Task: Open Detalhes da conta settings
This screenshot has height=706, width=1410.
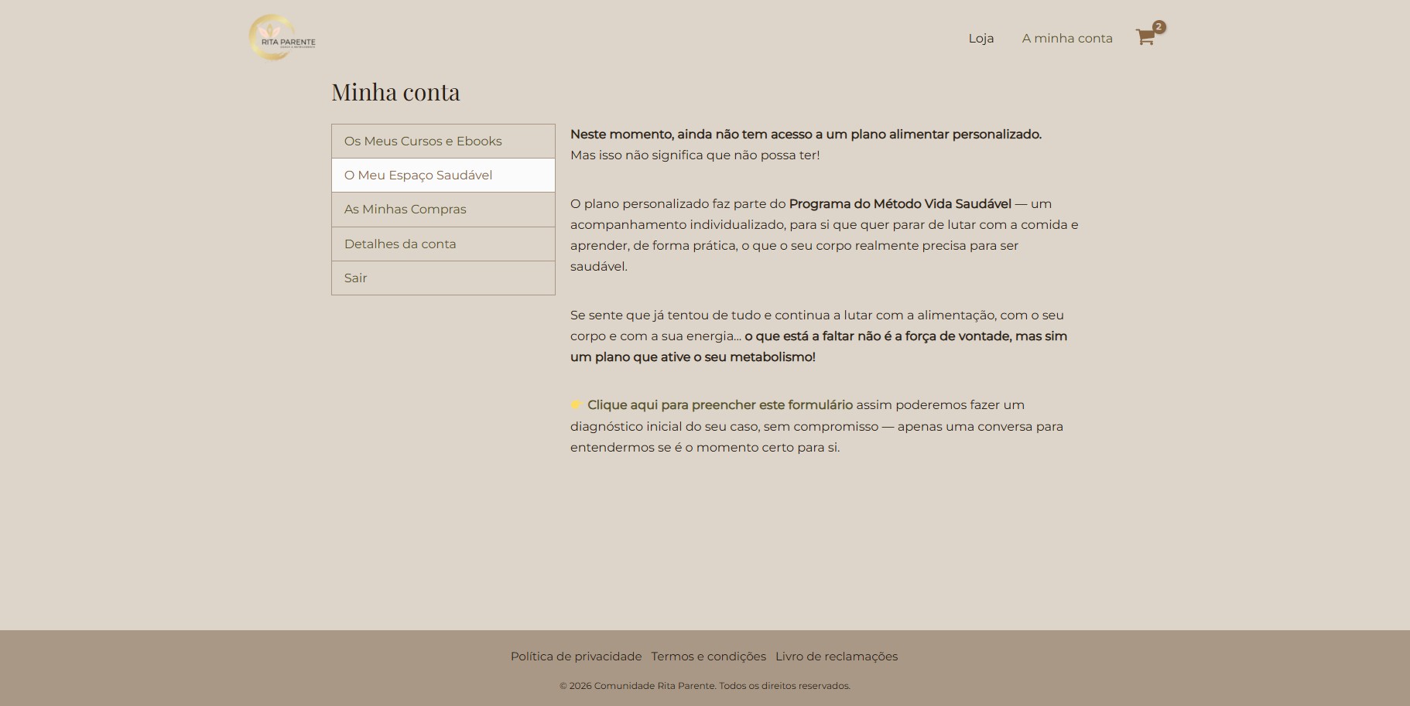Action: pos(400,244)
